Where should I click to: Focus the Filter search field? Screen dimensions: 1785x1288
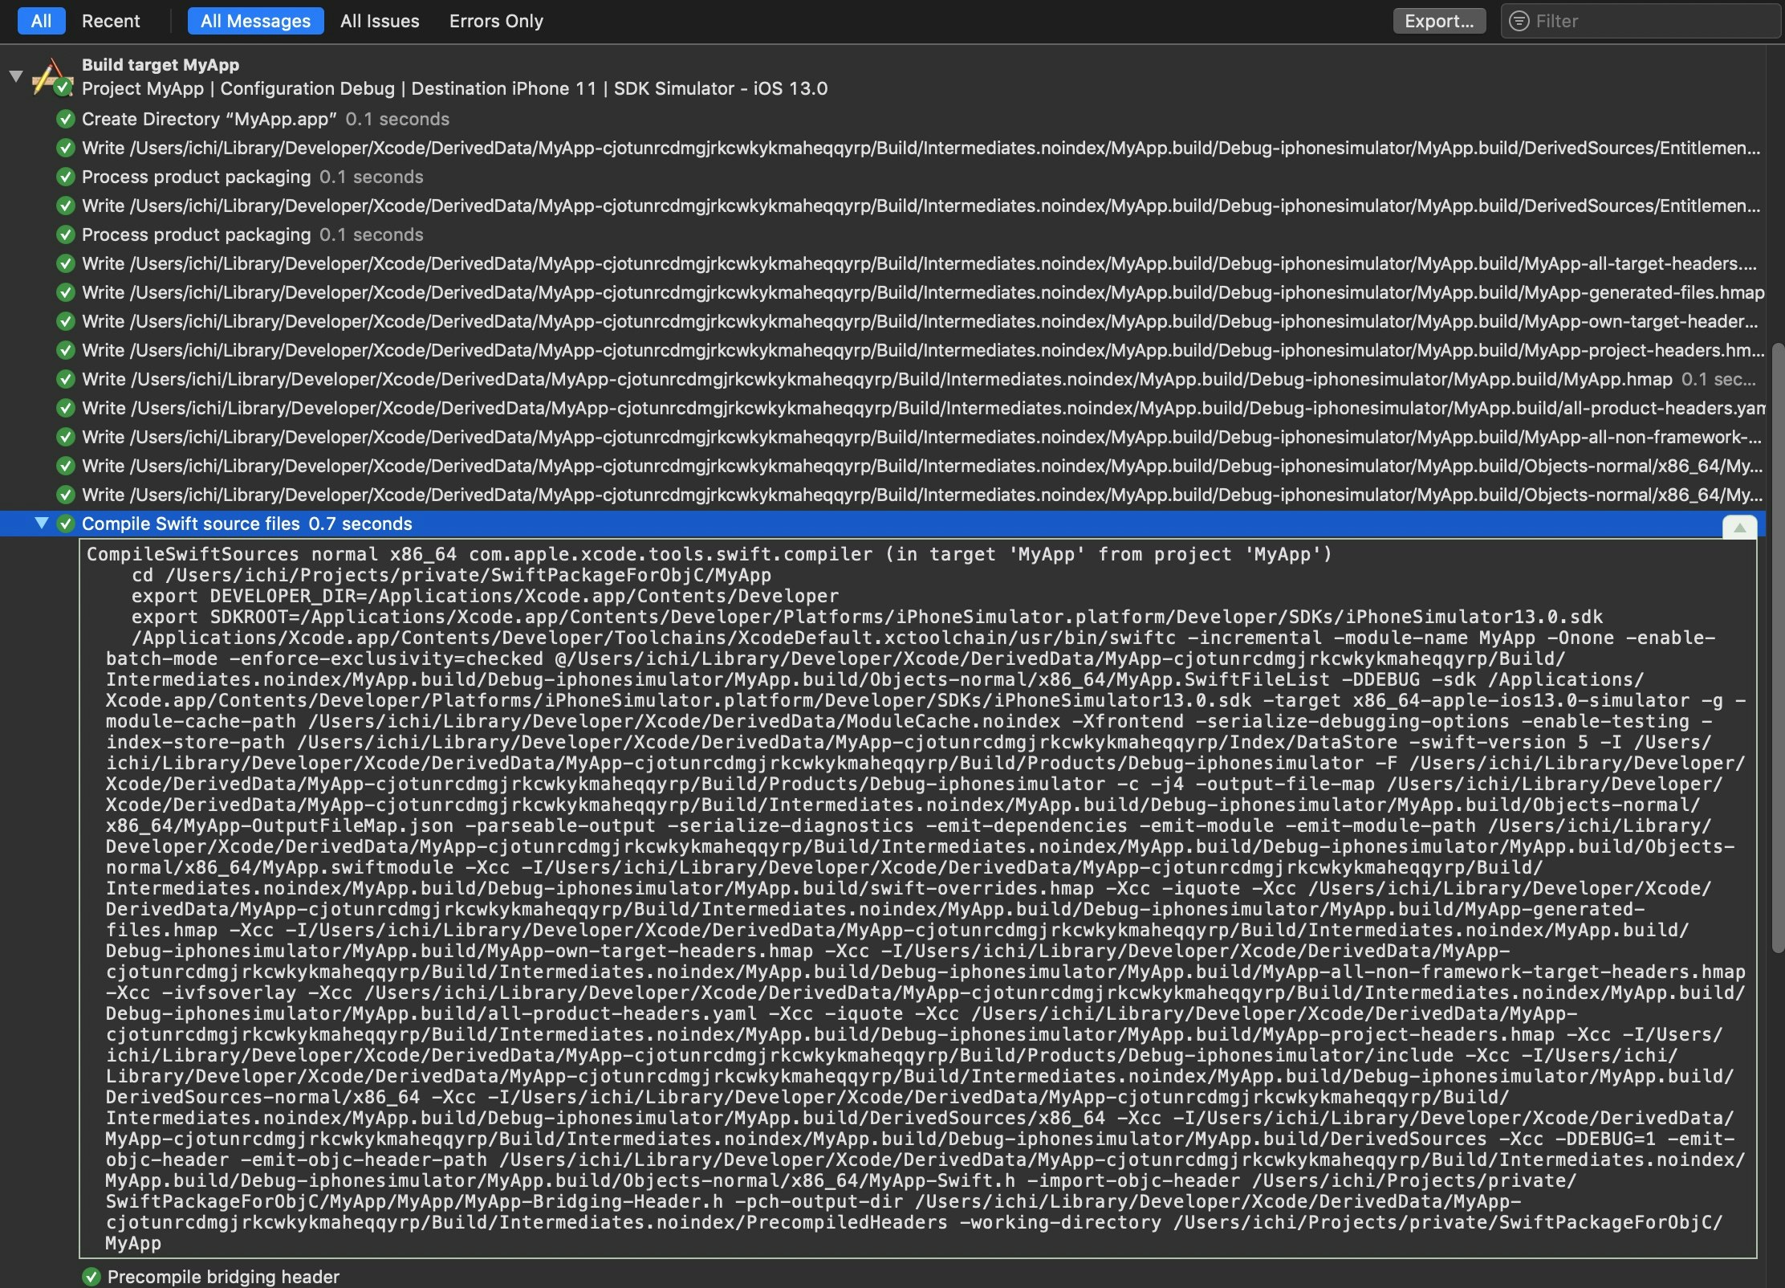[1642, 21]
